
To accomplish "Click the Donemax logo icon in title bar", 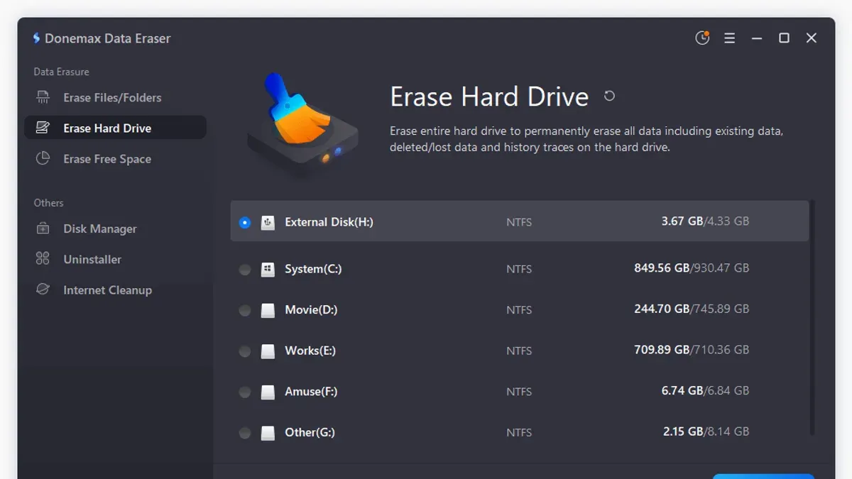I will [x=36, y=38].
